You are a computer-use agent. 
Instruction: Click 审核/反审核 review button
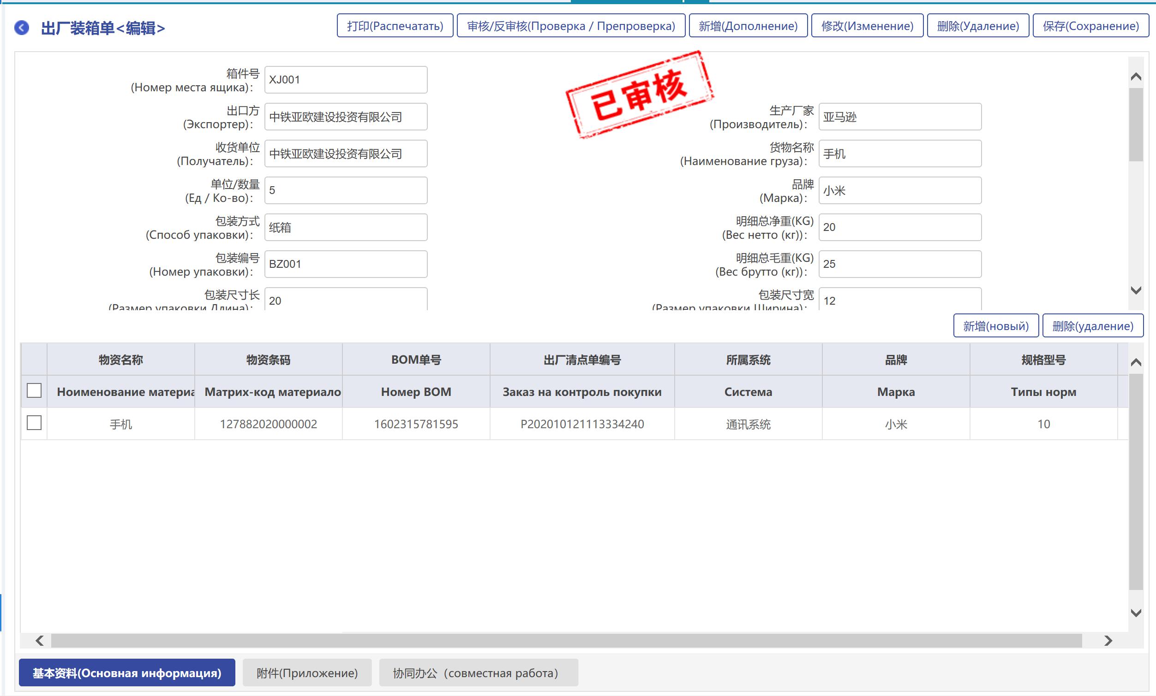coord(570,26)
